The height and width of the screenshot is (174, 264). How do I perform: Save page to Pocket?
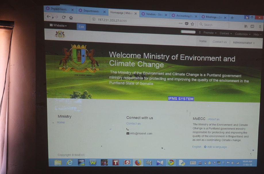tap(186, 24)
